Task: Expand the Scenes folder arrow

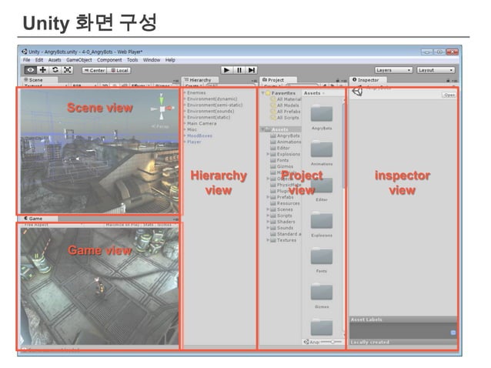Action: pyautogui.click(x=268, y=209)
